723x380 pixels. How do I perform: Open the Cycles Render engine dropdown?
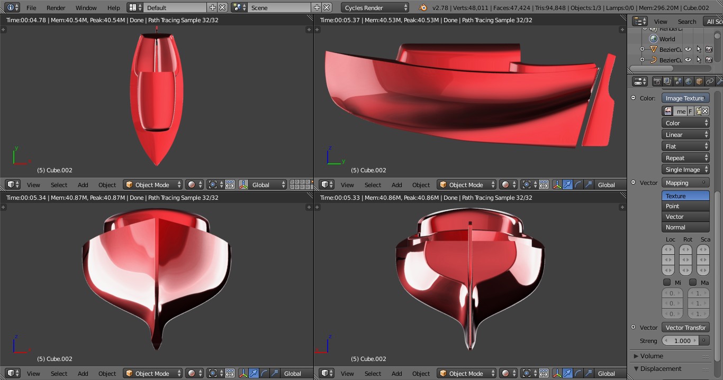375,7
